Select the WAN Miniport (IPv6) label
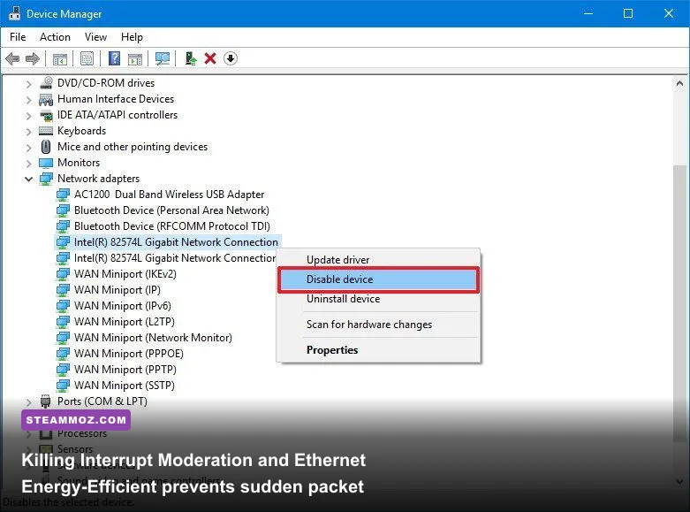 click(123, 306)
